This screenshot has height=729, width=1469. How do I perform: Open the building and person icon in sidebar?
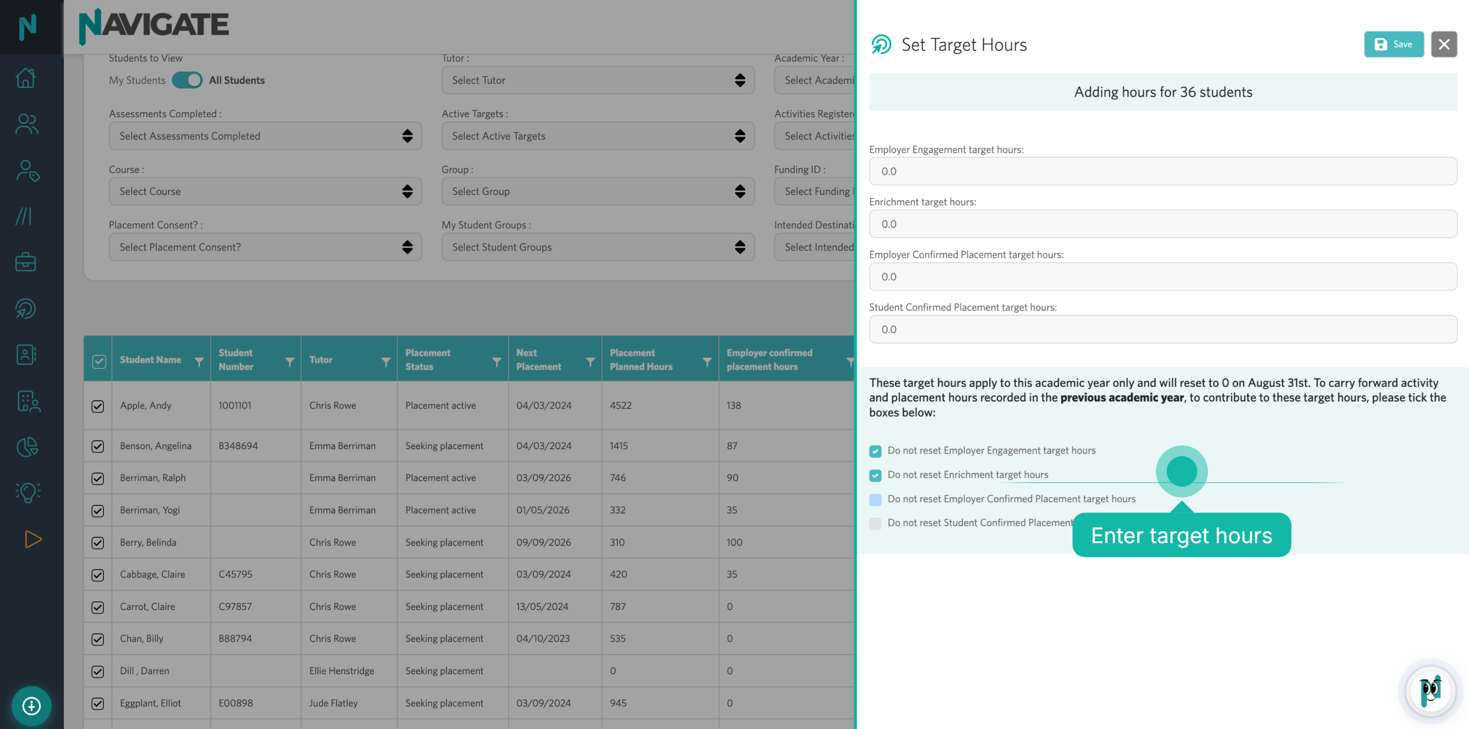tap(28, 401)
